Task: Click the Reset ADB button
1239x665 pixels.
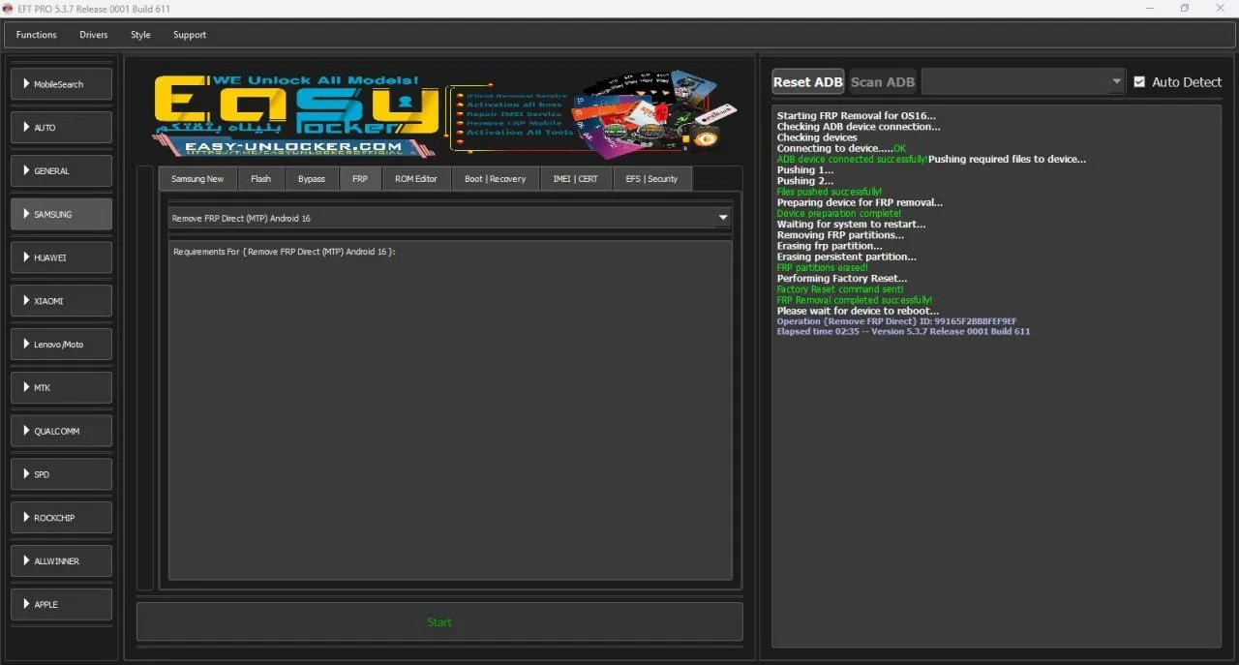Action: click(807, 82)
